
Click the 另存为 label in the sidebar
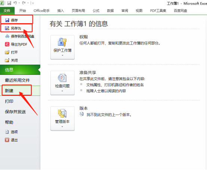point(16,28)
